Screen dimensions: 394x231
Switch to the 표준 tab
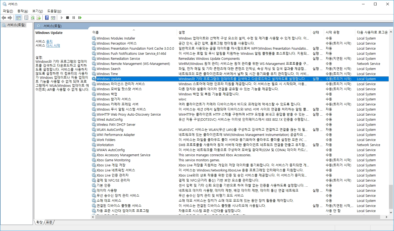point(49,222)
